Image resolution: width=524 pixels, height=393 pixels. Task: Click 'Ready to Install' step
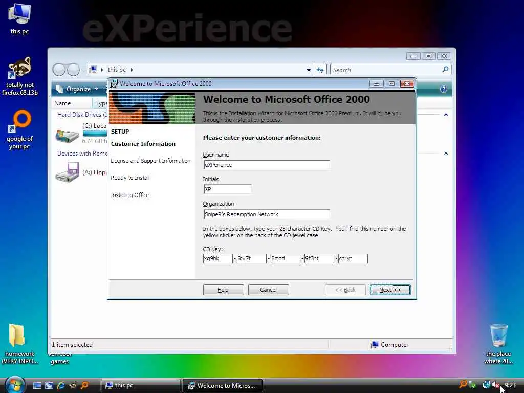point(130,178)
